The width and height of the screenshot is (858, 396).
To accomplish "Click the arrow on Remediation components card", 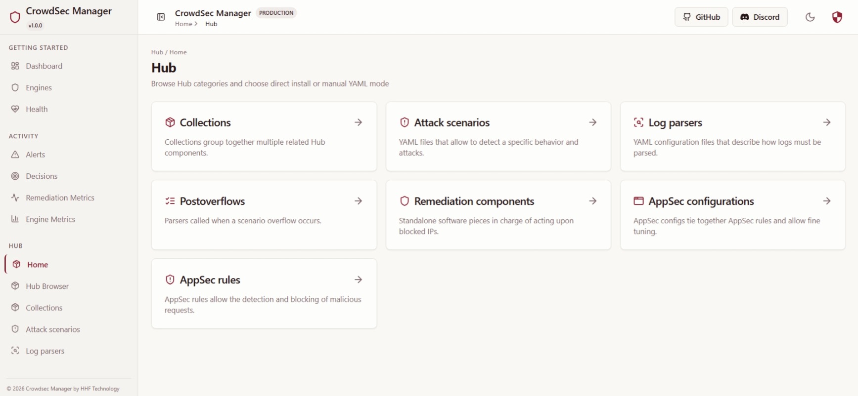I will pyautogui.click(x=593, y=201).
